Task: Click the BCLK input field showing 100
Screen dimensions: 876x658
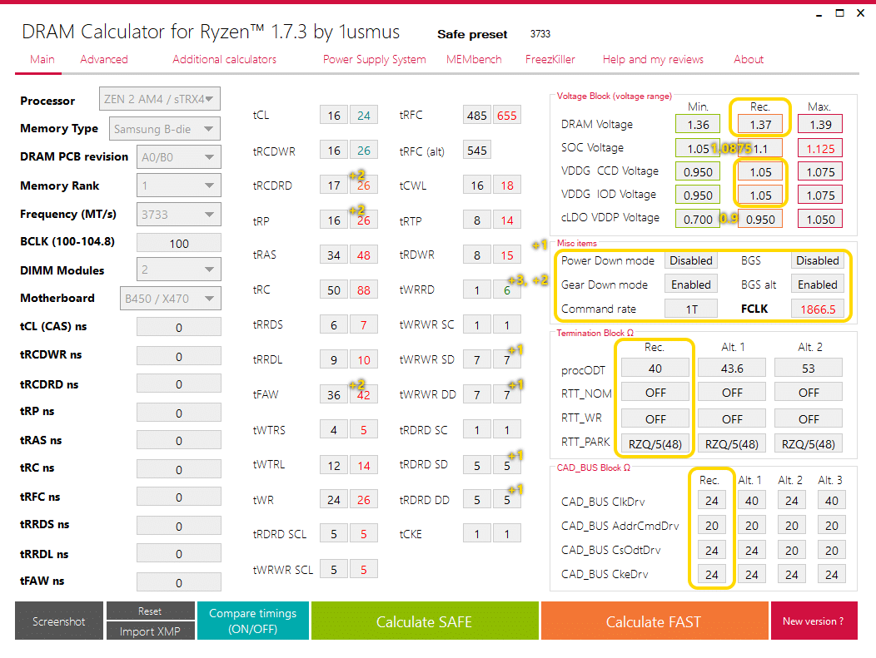Action: click(179, 244)
